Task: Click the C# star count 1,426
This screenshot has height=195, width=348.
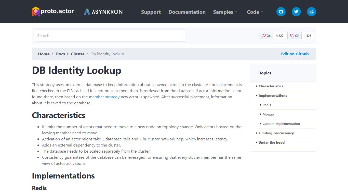Action: point(308,36)
